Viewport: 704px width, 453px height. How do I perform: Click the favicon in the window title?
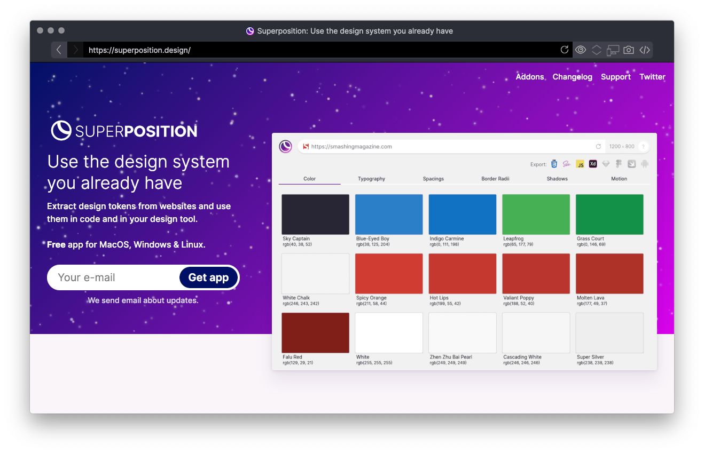point(250,31)
